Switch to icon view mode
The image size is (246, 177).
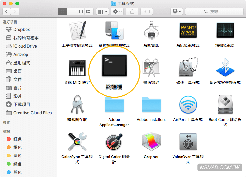point(62,12)
